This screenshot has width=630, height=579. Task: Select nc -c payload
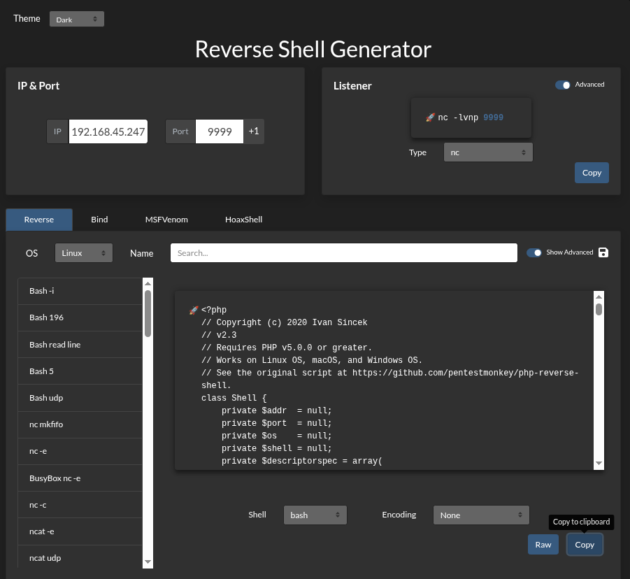(80, 505)
